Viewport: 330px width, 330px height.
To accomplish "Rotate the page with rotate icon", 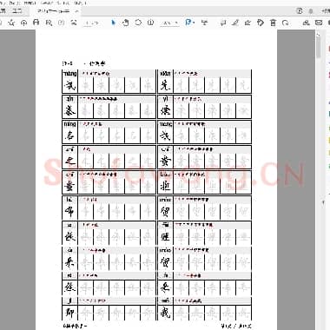I will [286, 23].
